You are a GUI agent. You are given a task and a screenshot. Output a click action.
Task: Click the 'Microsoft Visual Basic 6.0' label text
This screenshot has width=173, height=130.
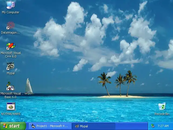point(11,95)
